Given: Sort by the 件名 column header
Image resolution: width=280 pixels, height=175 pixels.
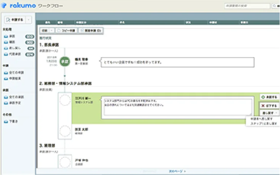Looking at the screenshot, I should 122,23.
